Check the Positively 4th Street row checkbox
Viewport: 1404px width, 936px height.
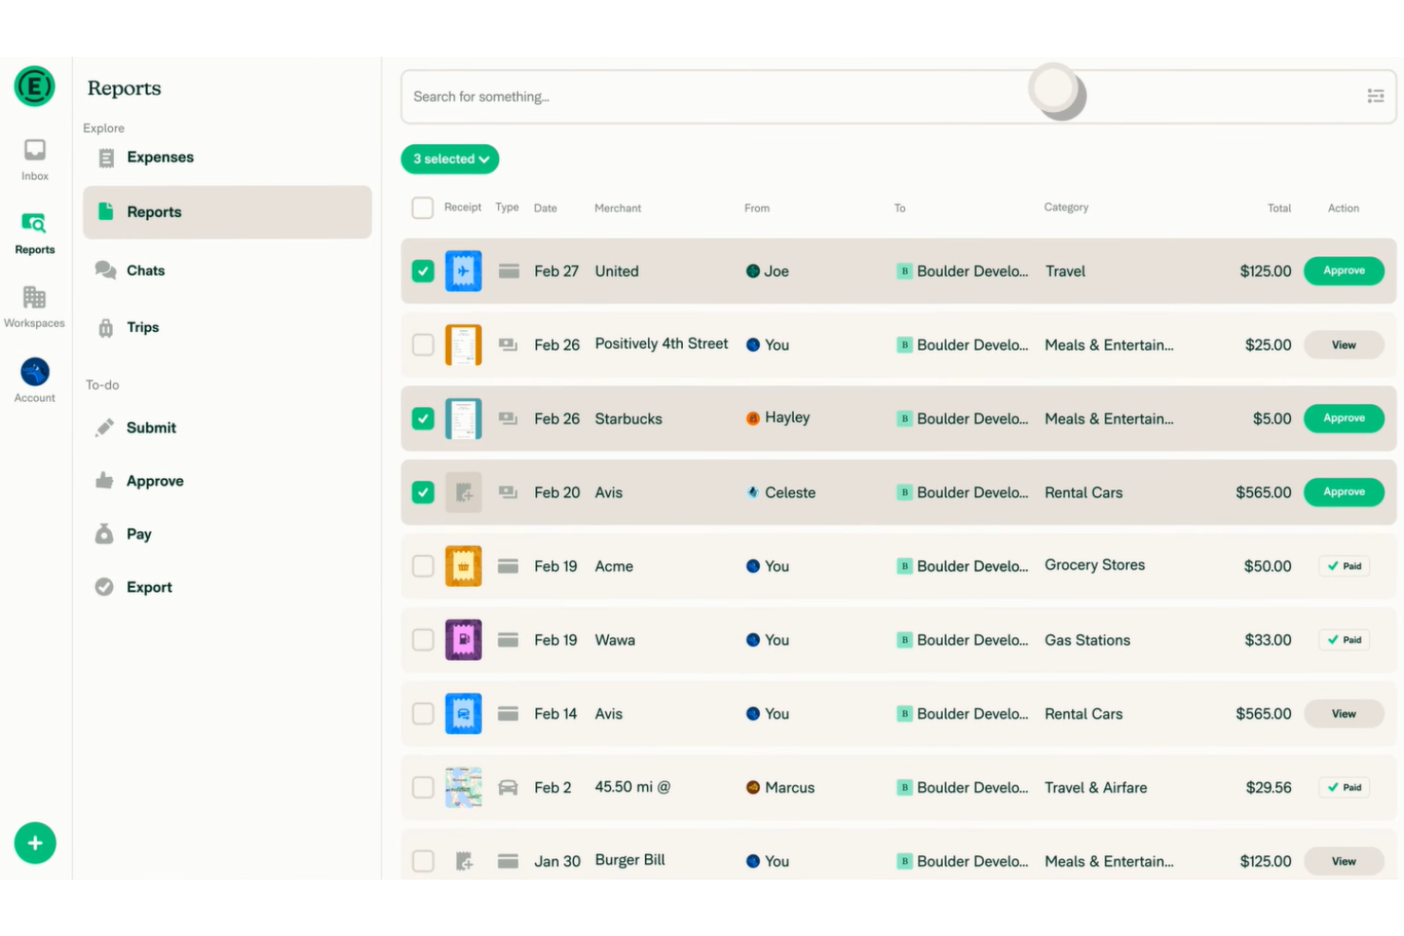pyautogui.click(x=422, y=344)
